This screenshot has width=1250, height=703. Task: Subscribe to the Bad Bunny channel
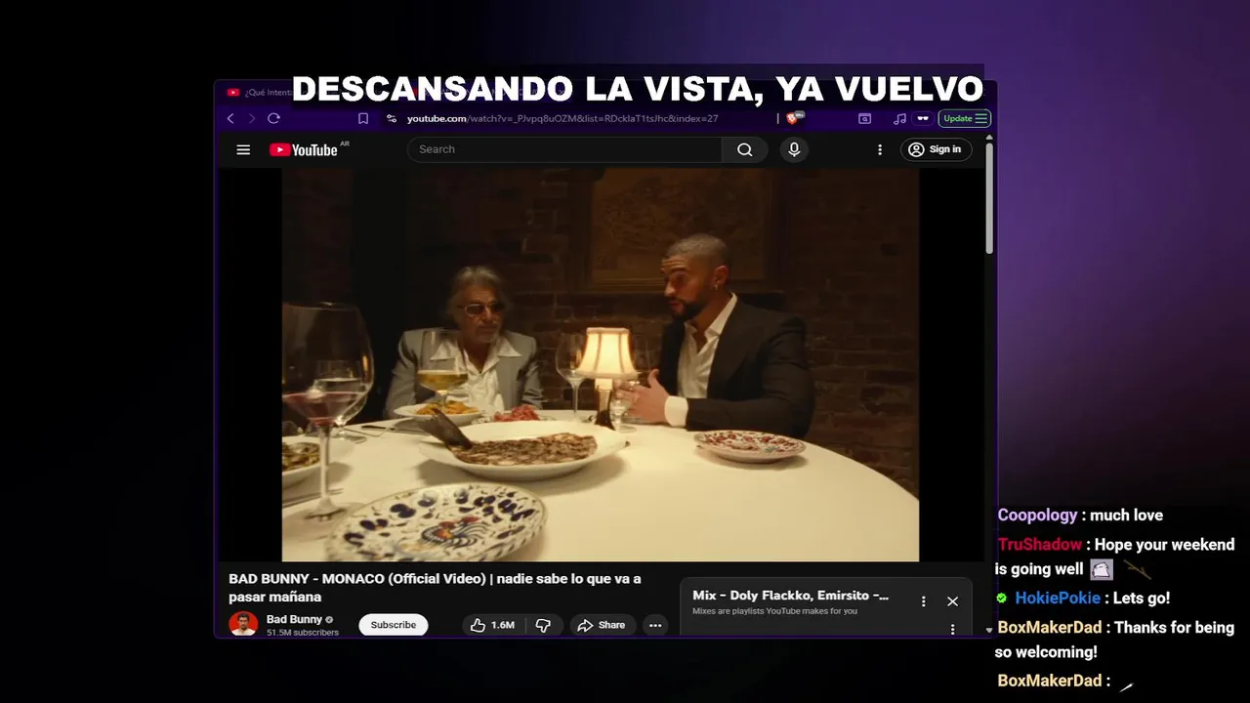[394, 625]
